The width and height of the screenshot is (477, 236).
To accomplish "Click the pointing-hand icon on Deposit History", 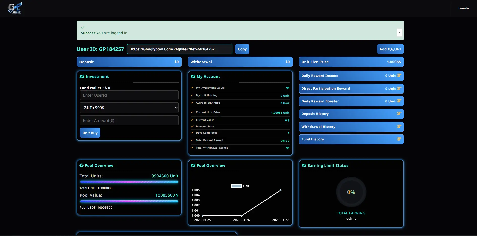I will pyautogui.click(x=399, y=114).
